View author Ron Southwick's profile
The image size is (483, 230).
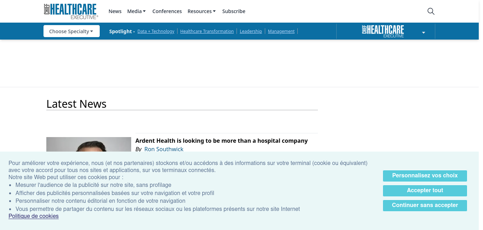[x=164, y=149]
